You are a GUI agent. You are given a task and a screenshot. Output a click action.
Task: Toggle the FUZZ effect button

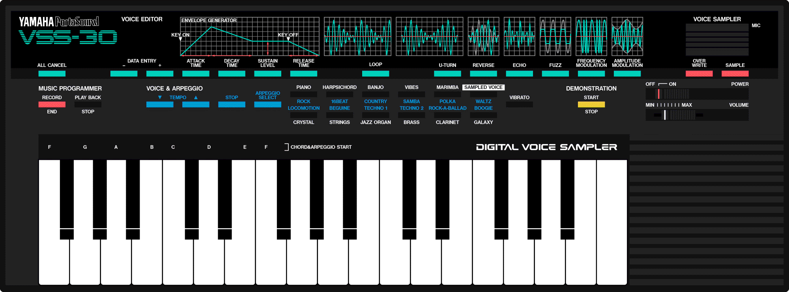click(555, 74)
